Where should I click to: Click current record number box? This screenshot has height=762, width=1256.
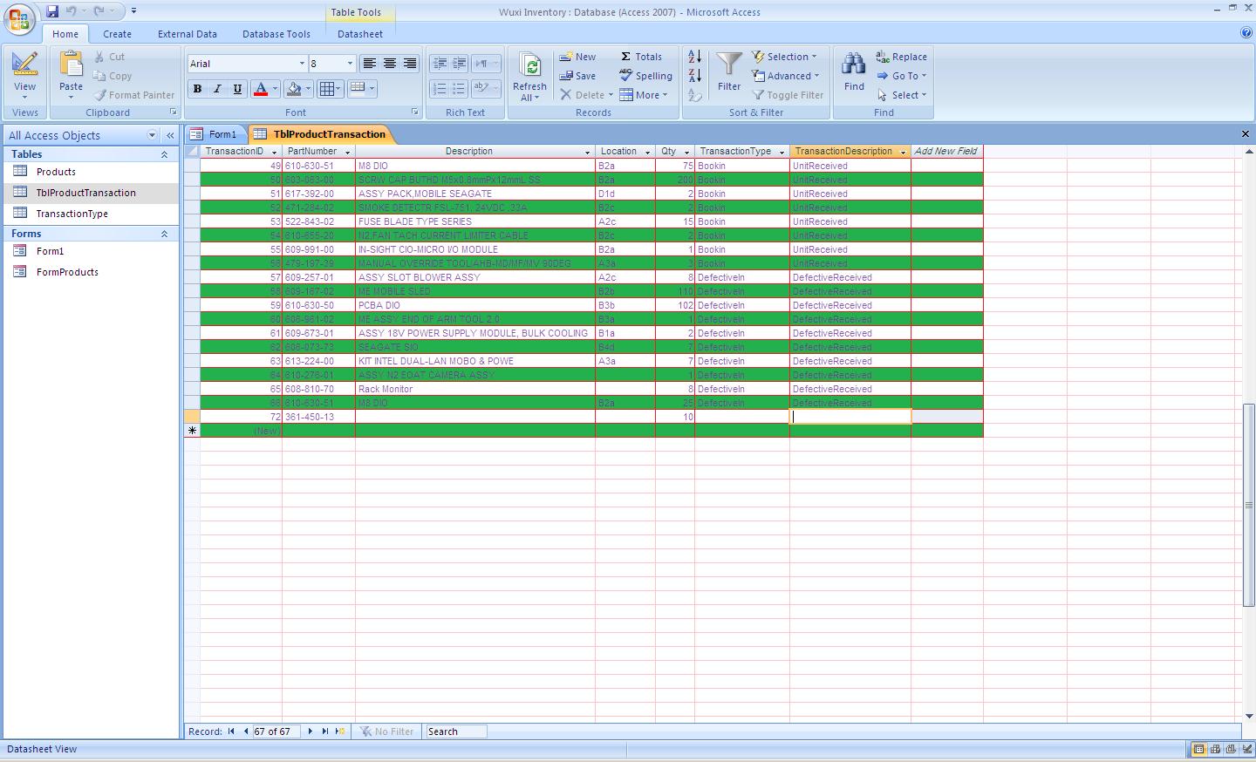point(275,731)
